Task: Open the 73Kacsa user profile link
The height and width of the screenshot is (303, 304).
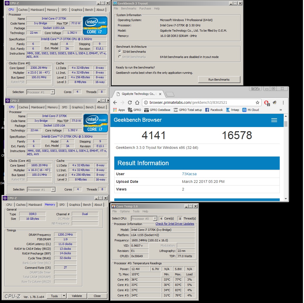Action: coord(189,174)
